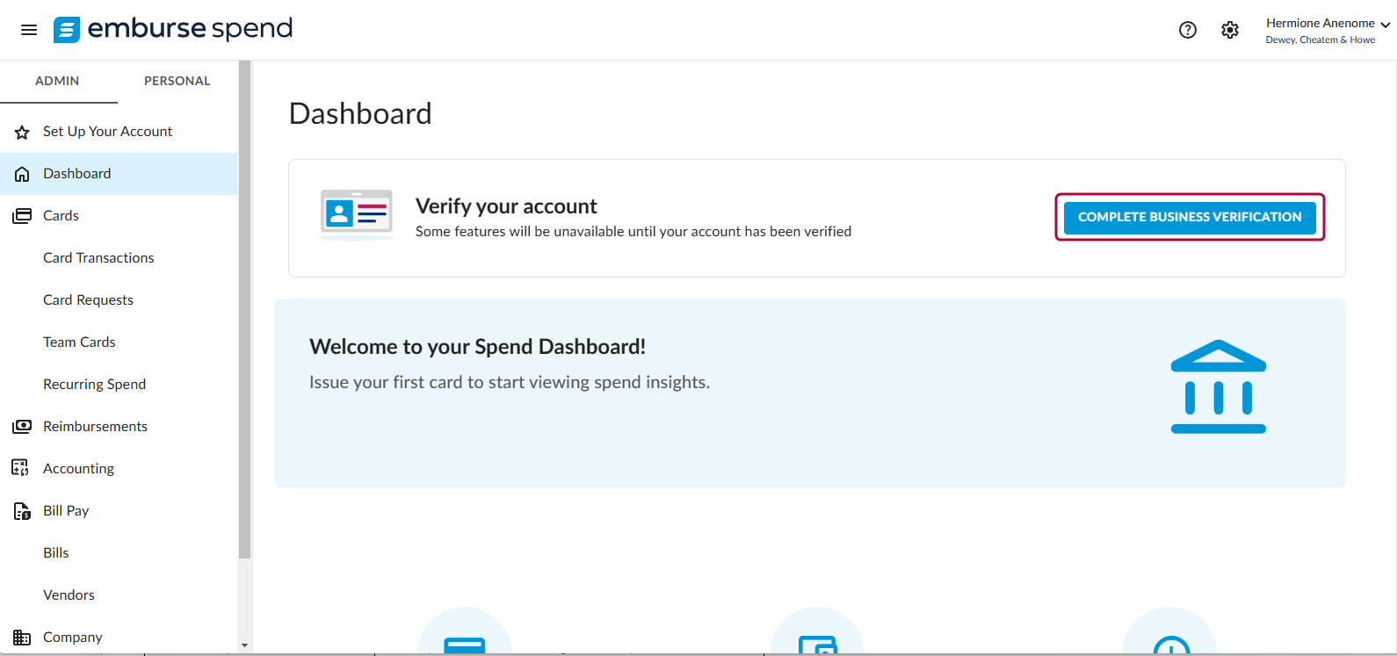
Task: Open Recurring Spend in sidebar
Action: click(x=94, y=385)
